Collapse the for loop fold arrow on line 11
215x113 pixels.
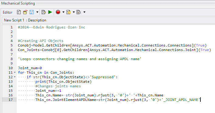pyautogui.click(x=15, y=73)
